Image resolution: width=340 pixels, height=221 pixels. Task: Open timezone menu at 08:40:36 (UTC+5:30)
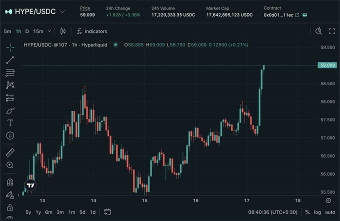273,212
